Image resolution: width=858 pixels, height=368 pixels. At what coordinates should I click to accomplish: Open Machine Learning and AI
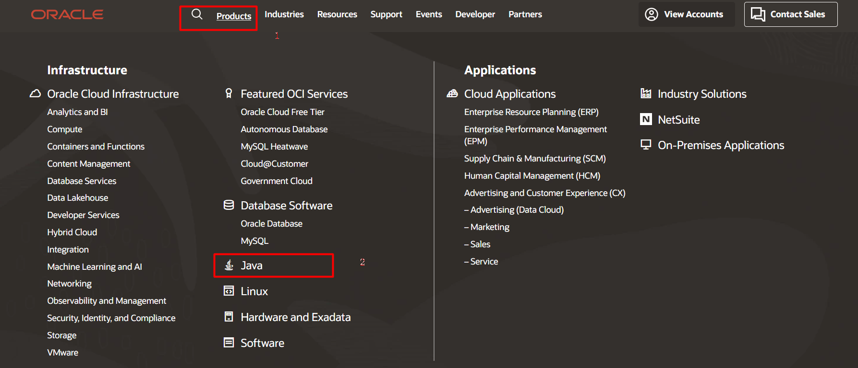pyautogui.click(x=95, y=267)
